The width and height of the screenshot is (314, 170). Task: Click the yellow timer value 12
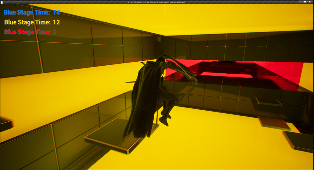pyautogui.click(x=56, y=22)
